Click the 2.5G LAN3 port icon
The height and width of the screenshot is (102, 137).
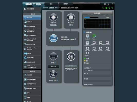(x=101, y=43)
